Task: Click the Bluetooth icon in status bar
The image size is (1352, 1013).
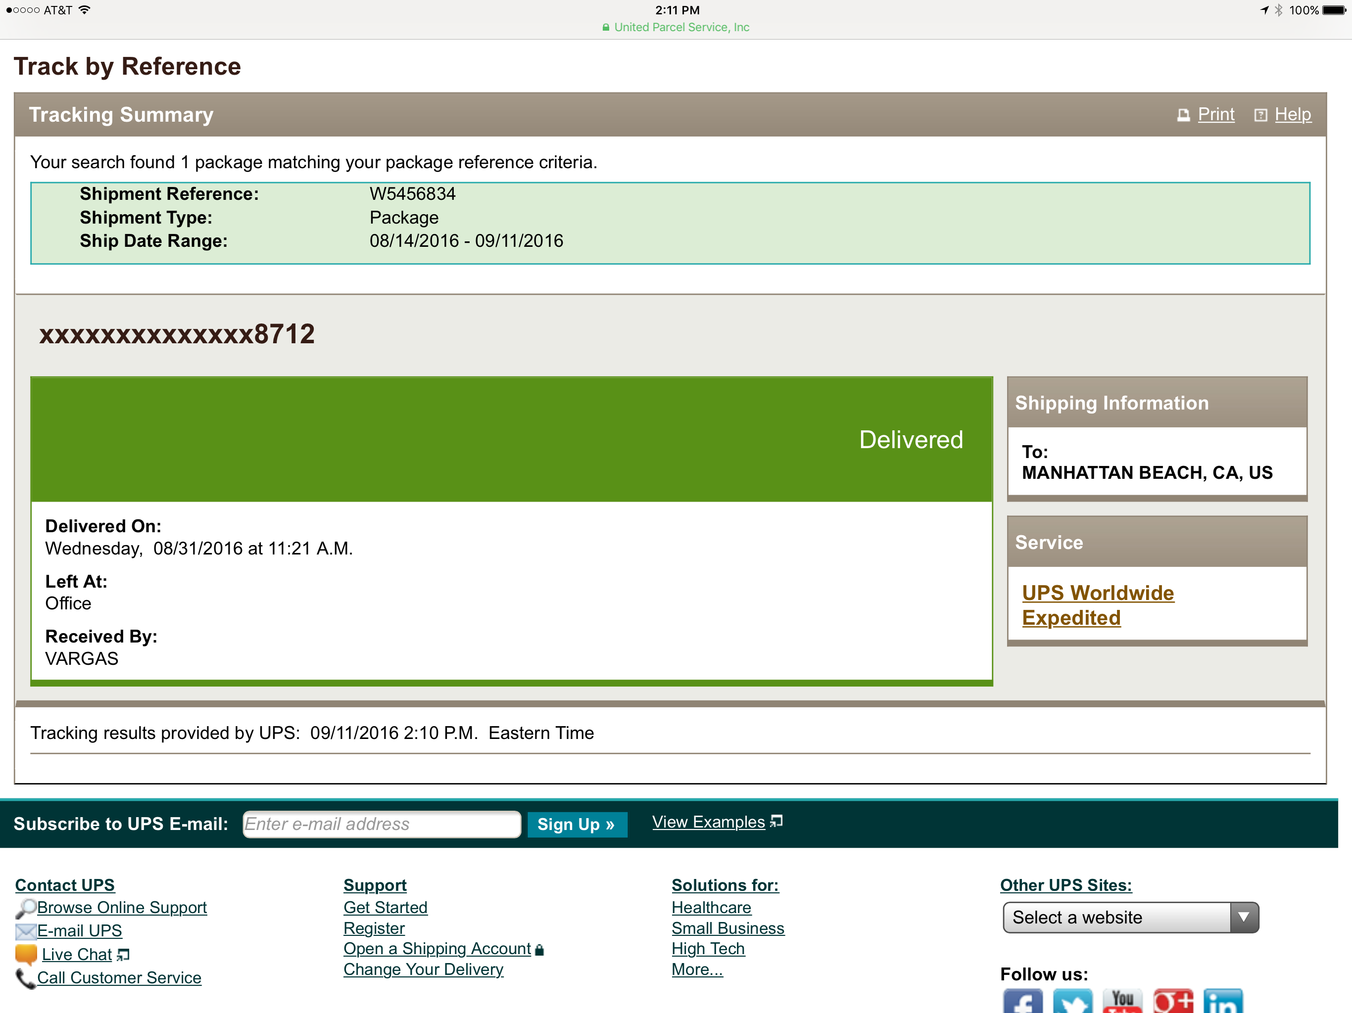Action: [x=1278, y=10]
